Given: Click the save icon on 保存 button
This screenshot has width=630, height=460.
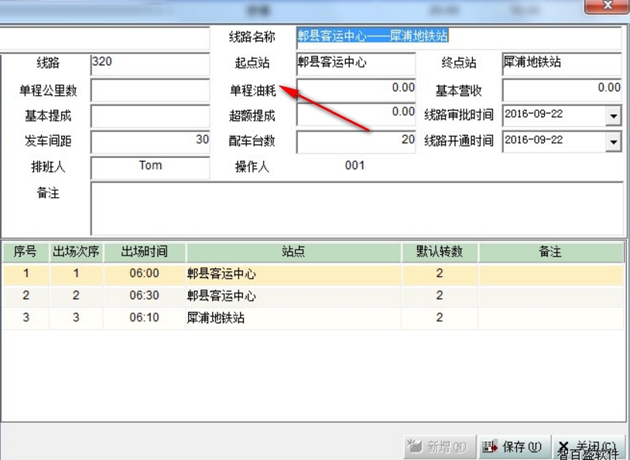Looking at the screenshot, I should tap(489, 447).
